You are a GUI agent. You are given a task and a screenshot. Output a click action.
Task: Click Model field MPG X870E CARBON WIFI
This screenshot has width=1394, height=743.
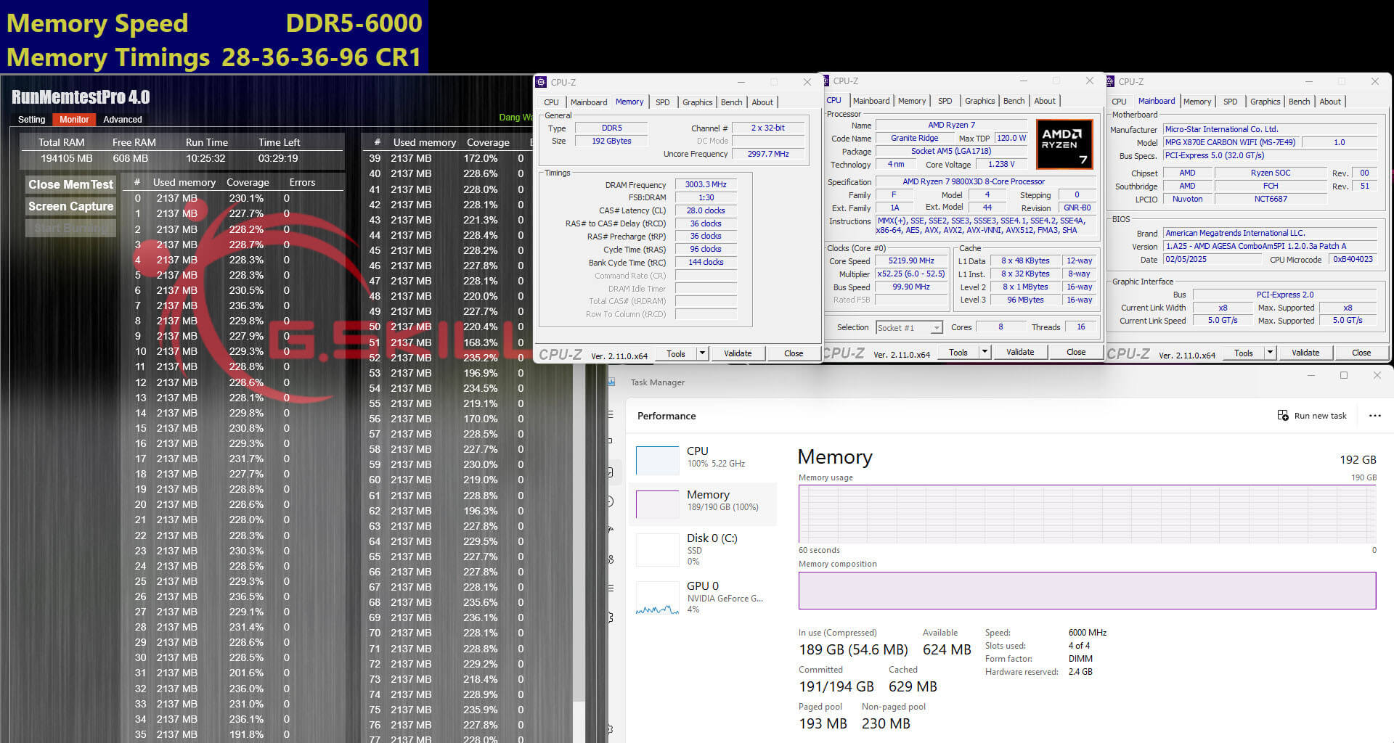1232,142
